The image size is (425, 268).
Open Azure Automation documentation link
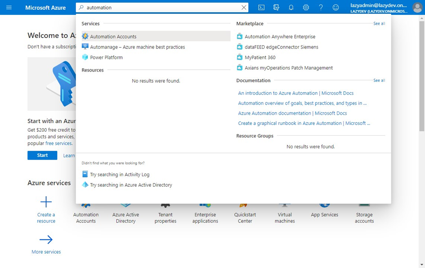292,113
